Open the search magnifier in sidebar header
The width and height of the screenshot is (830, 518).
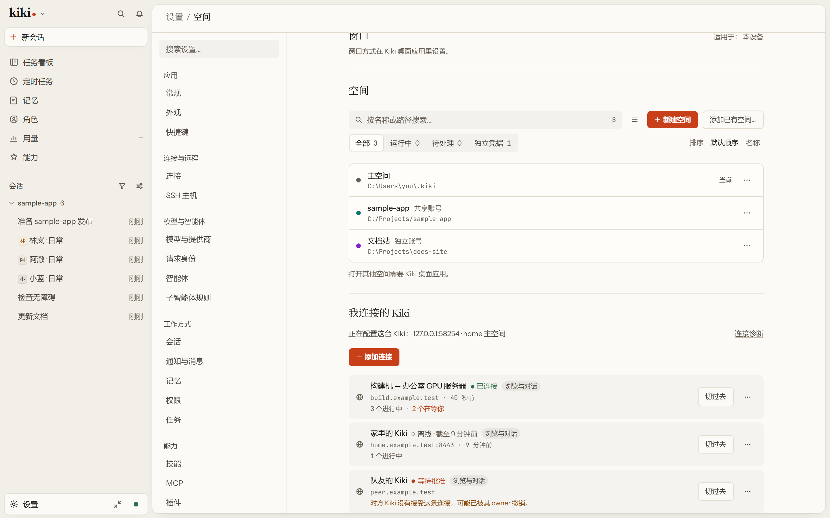[x=121, y=14]
